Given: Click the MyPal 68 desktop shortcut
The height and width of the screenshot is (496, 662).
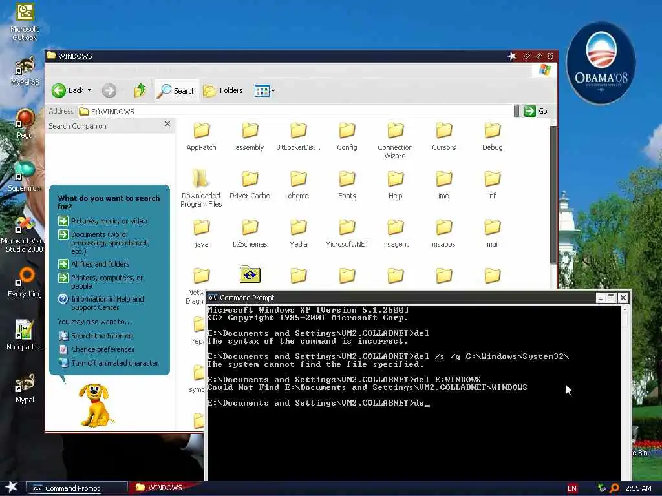Looking at the screenshot, I should coord(25,71).
